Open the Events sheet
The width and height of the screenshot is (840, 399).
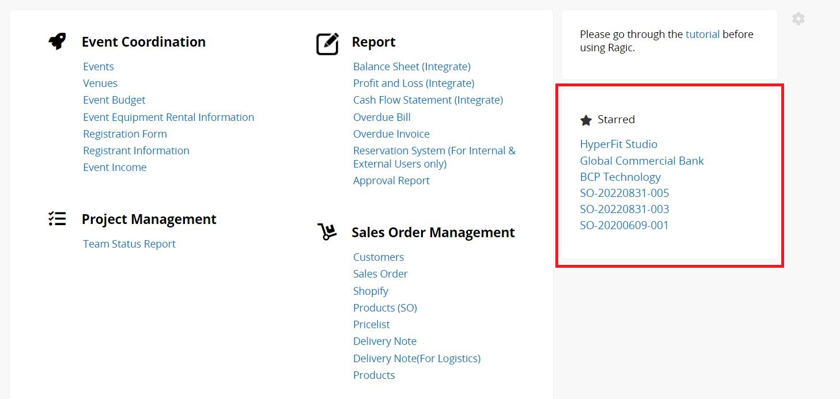point(99,67)
